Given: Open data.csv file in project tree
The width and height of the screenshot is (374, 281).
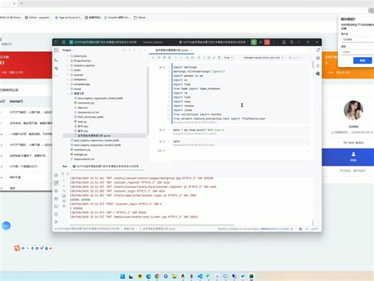Looking at the screenshot, I should point(81,107).
